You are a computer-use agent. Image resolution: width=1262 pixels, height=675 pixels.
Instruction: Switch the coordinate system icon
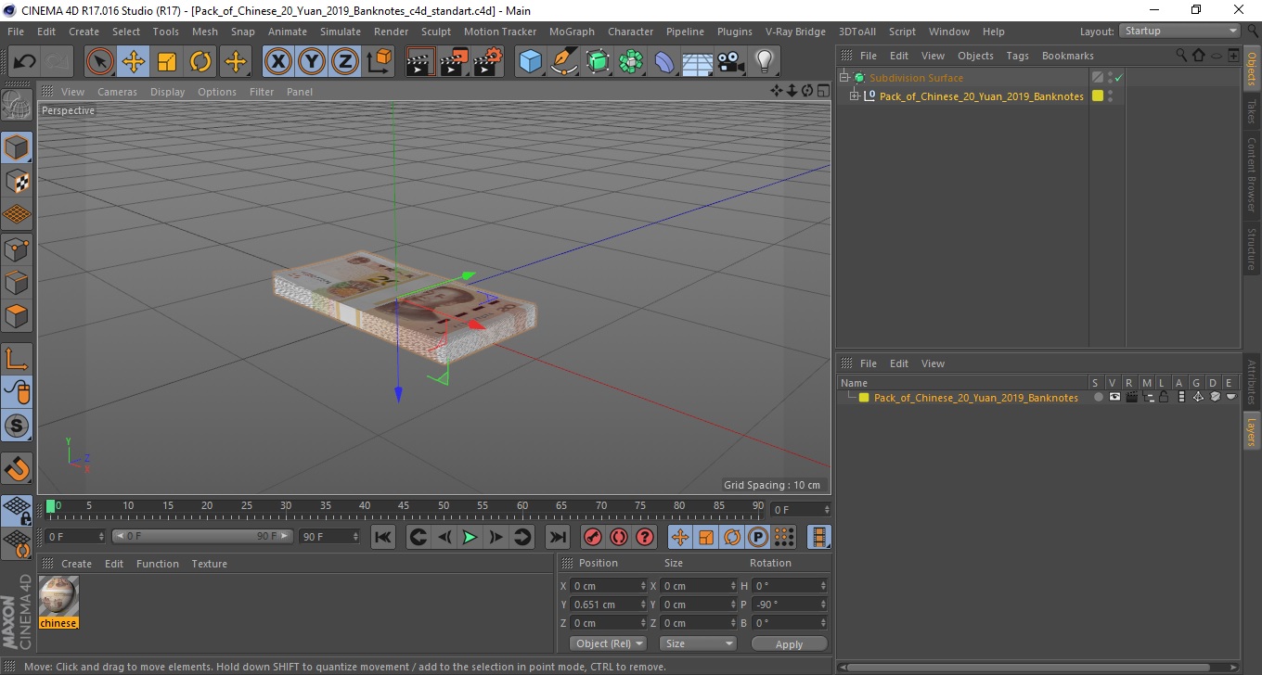click(379, 62)
